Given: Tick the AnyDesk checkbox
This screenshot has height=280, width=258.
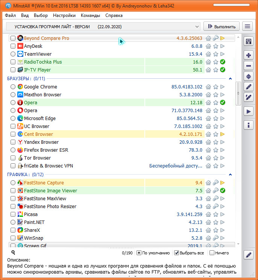Looking at the screenshot, I should (13, 46).
